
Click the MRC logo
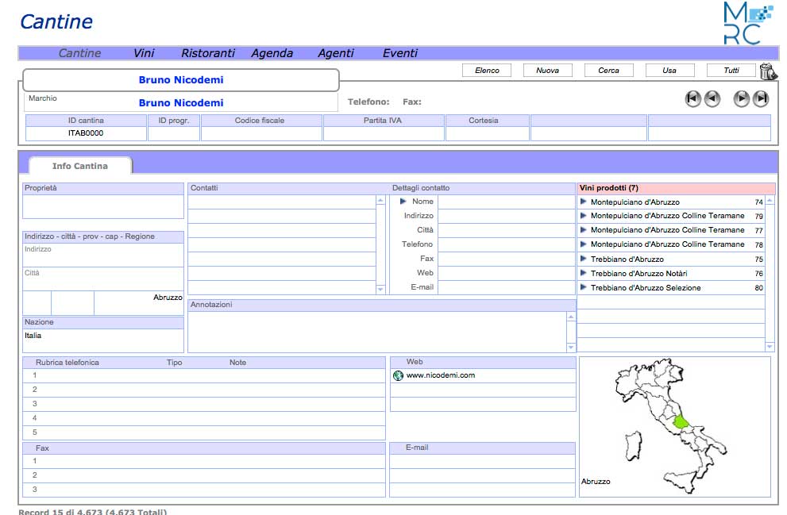pyautogui.click(x=748, y=23)
